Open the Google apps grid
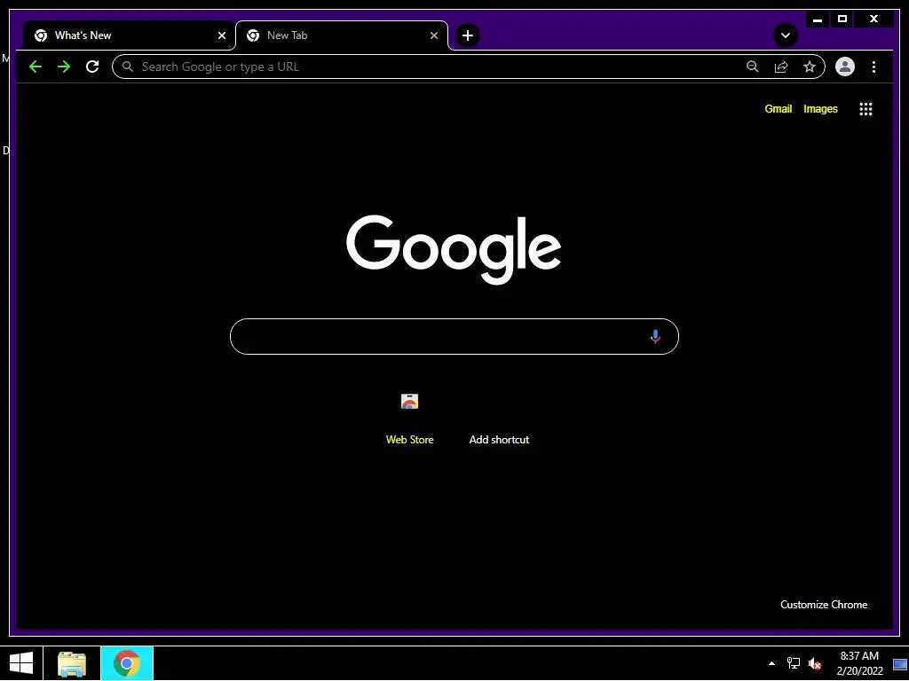The height and width of the screenshot is (681, 909). point(866,109)
